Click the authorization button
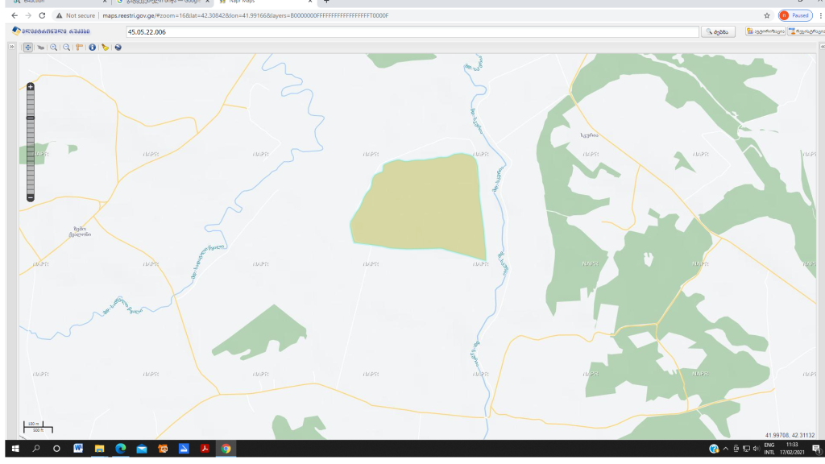Screen dimensions: 825x464 (765, 31)
